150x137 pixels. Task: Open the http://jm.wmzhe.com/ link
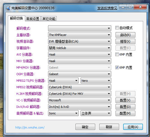30,127
